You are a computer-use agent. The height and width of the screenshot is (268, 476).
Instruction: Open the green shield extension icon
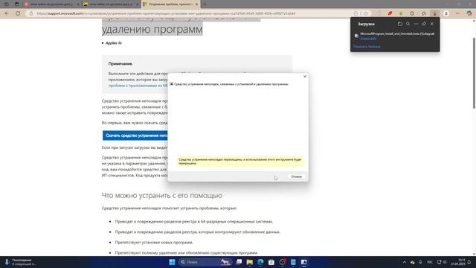[x=401, y=13]
